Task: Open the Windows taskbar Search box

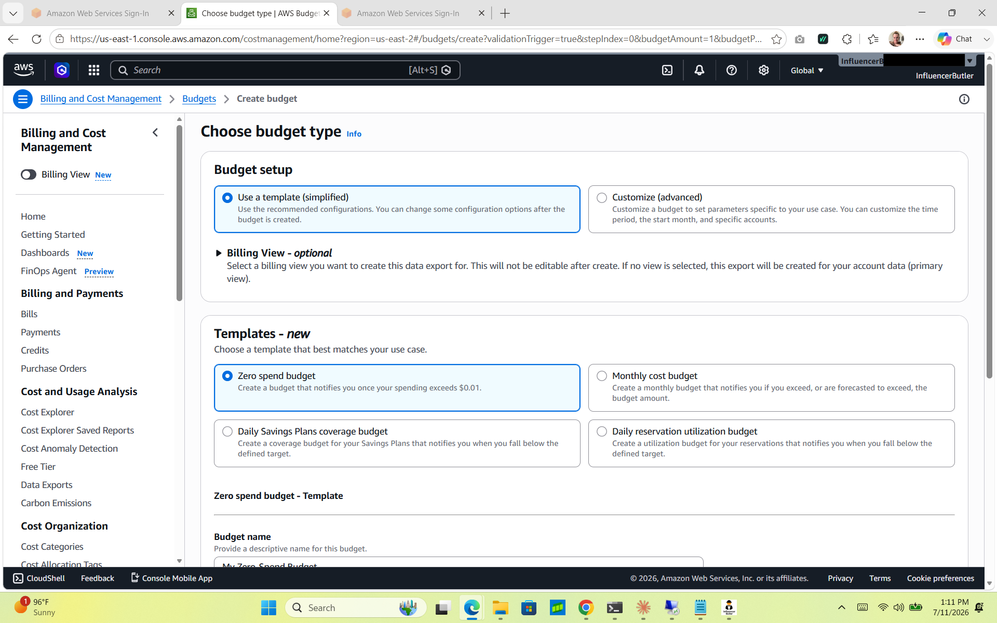Action: [x=356, y=607]
